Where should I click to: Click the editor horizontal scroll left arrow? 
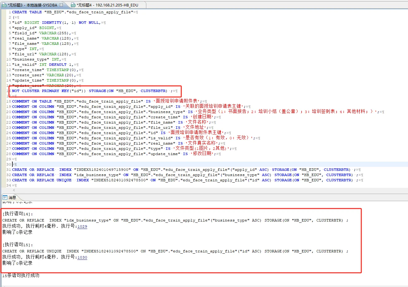14,190
